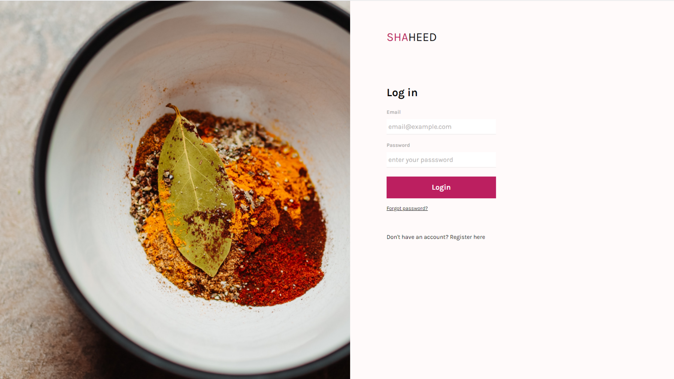Click the "Don't have an account?" text
Image resolution: width=674 pixels, height=379 pixels.
[x=417, y=237]
